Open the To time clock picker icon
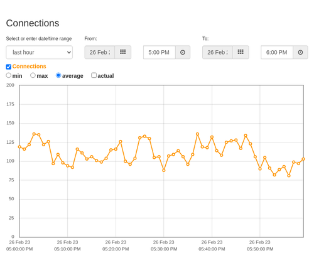The width and height of the screenshot is (314, 253). pos(300,52)
